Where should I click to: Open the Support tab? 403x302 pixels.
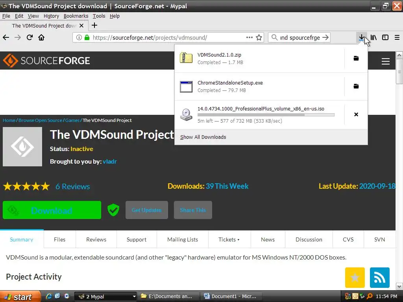(x=137, y=239)
